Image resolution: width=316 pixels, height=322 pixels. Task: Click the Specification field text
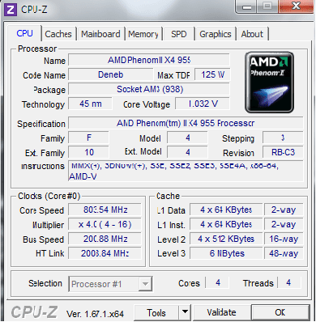point(186,123)
